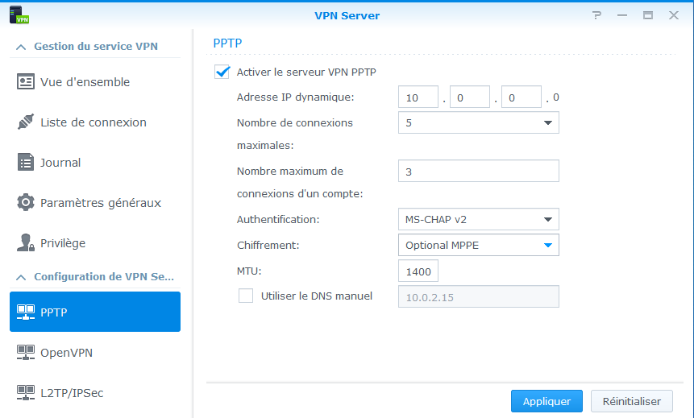Disable Activer le serveur VPN PPTP checkbox

point(222,72)
